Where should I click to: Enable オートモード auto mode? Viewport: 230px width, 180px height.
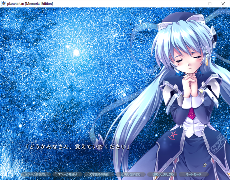tap(193, 175)
